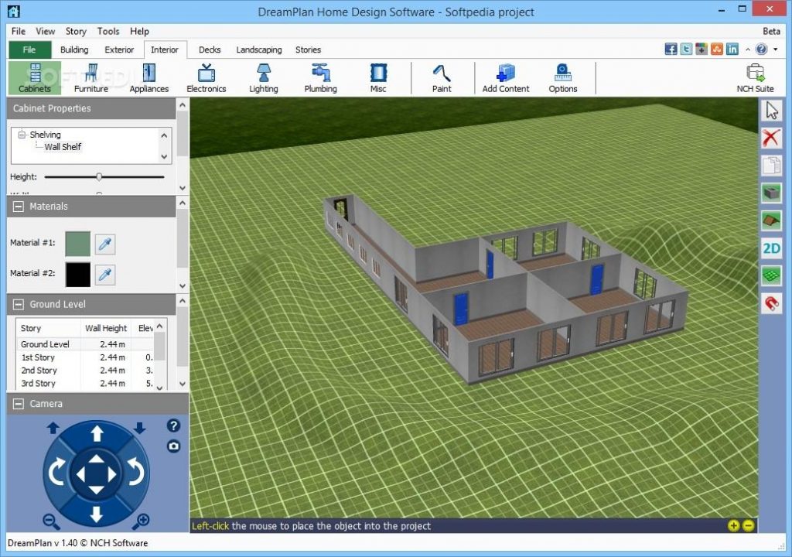Switch to the Landscaping tab
The width and height of the screenshot is (792, 557).
pos(258,50)
